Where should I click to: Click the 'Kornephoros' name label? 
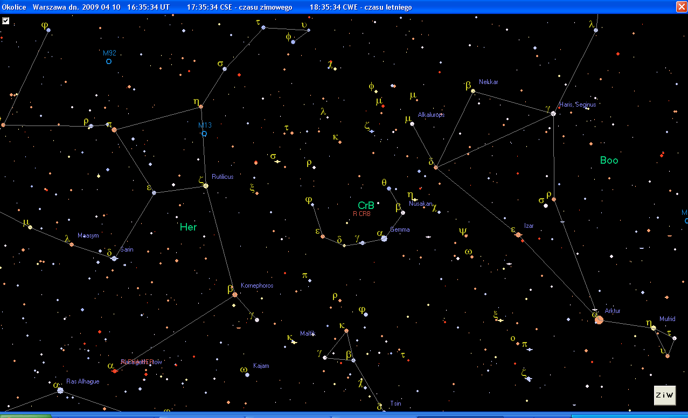click(x=257, y=285)
